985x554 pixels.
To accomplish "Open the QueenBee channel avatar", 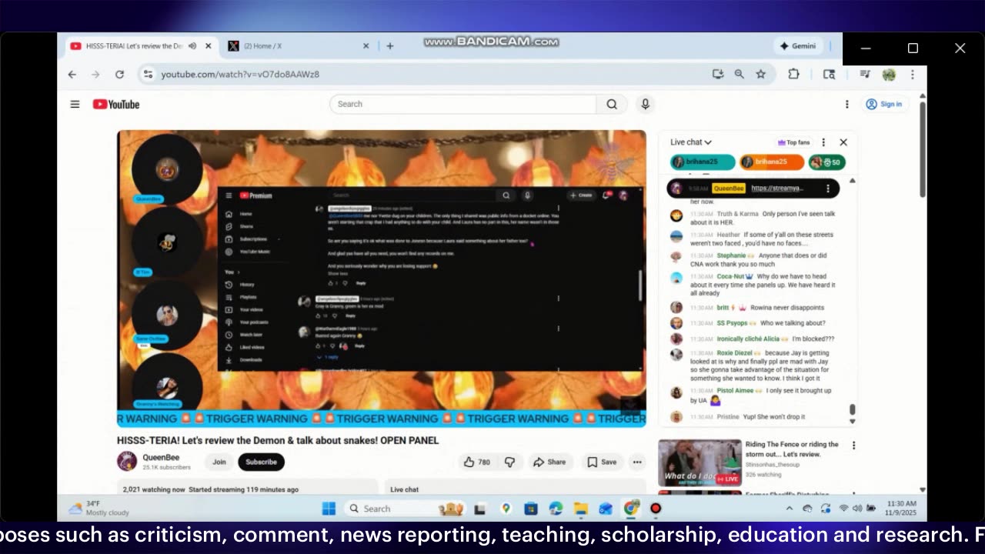I will 127,462.
